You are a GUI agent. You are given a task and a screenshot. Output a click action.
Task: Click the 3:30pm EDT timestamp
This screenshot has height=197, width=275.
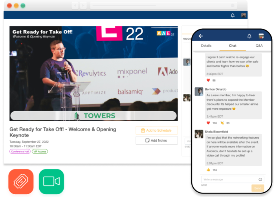pyautogui.click(x=214, y=74)
